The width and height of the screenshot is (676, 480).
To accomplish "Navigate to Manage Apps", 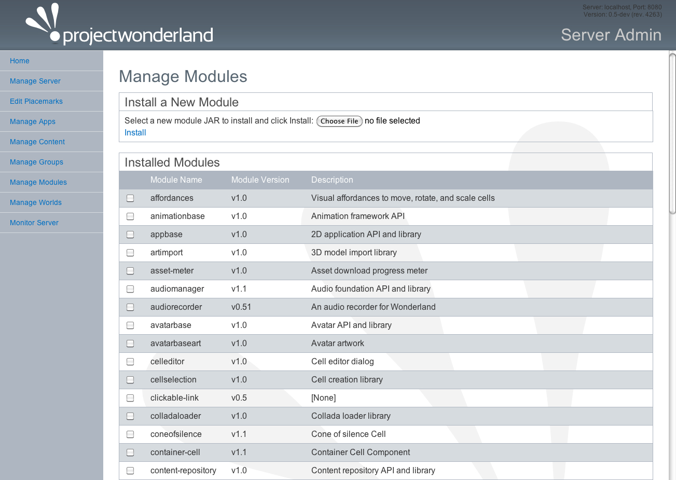I will [x=33, y=121].
